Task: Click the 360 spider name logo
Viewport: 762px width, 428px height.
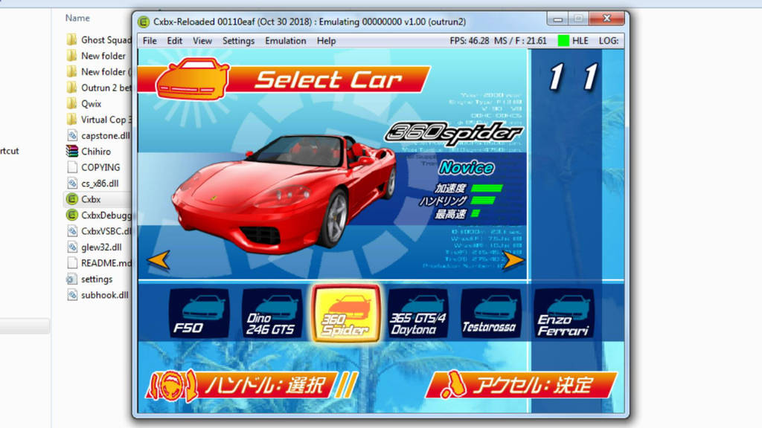Action: (x=453, y=133)
